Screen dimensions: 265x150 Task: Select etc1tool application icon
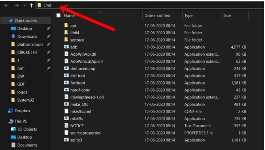(x=66, y=76)
